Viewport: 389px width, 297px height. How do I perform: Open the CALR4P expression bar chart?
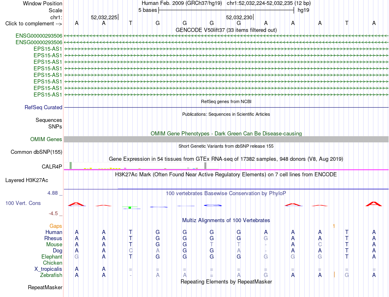(141, 166)
